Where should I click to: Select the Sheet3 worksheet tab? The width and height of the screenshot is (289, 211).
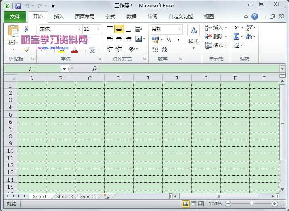click(x=88, y=196)
